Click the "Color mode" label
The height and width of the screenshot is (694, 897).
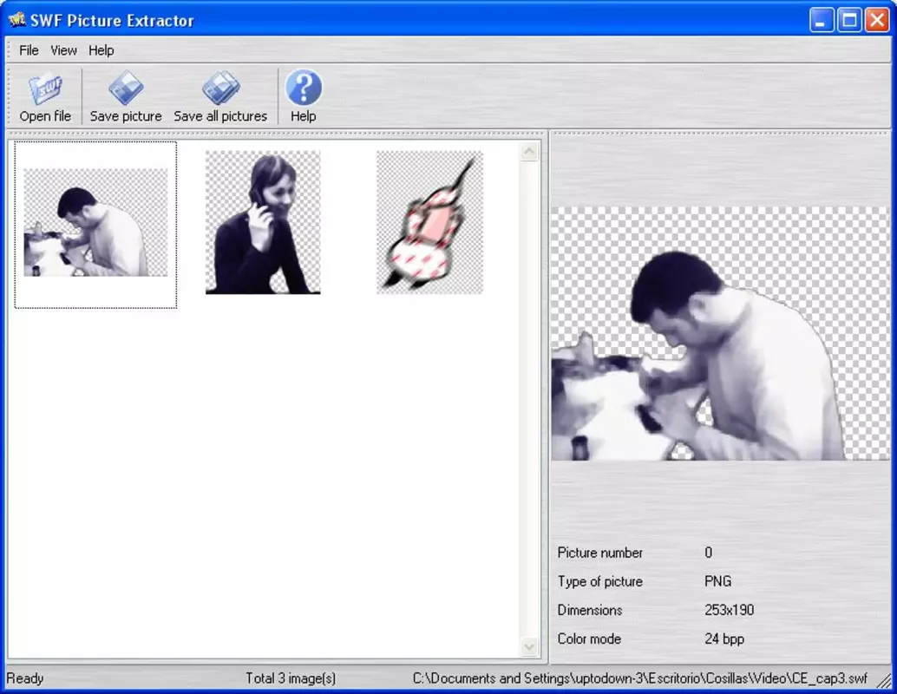click(589, 638)
